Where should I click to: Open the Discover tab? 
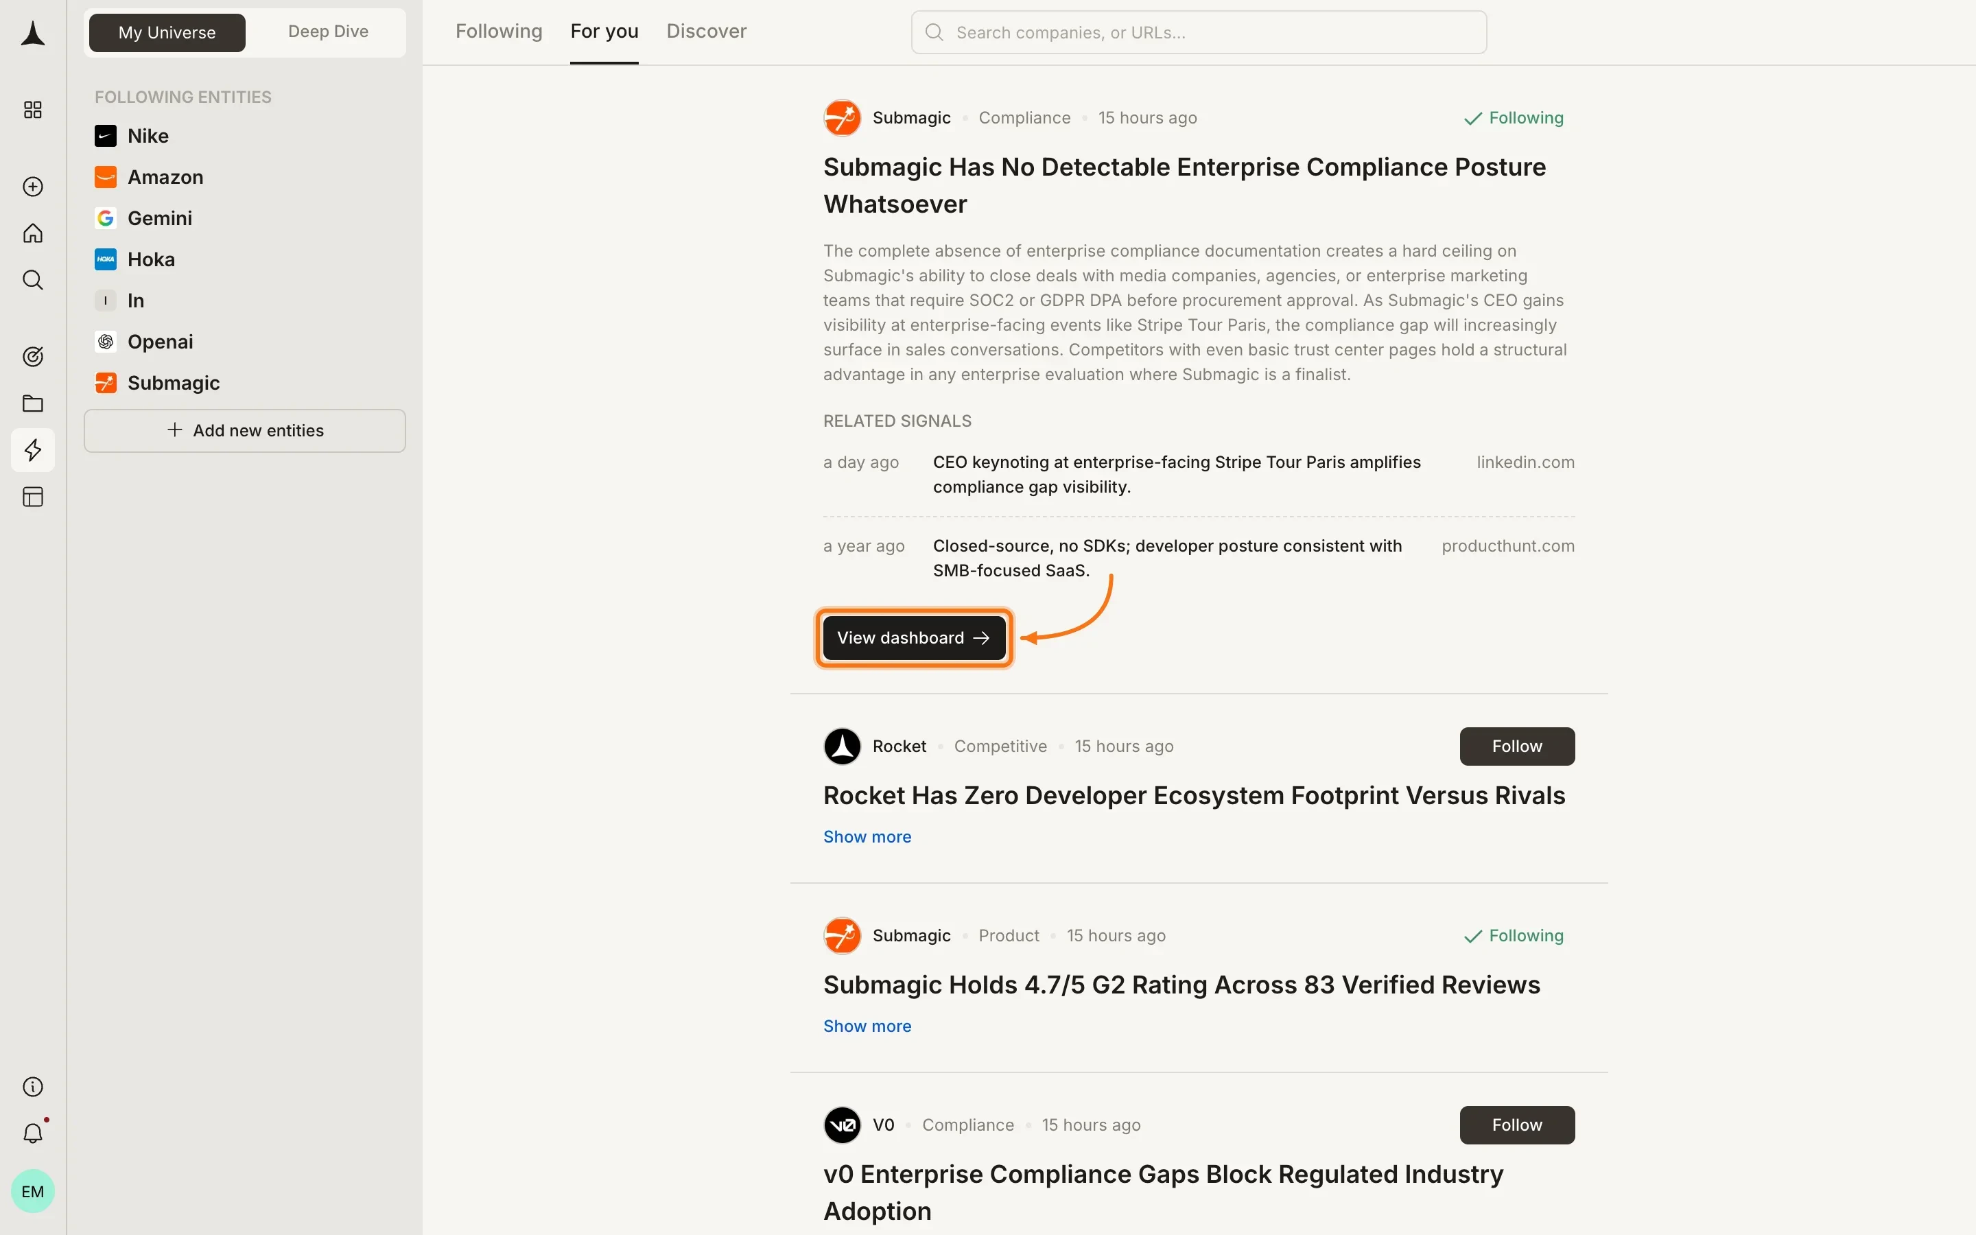click(x=706, y=31)
